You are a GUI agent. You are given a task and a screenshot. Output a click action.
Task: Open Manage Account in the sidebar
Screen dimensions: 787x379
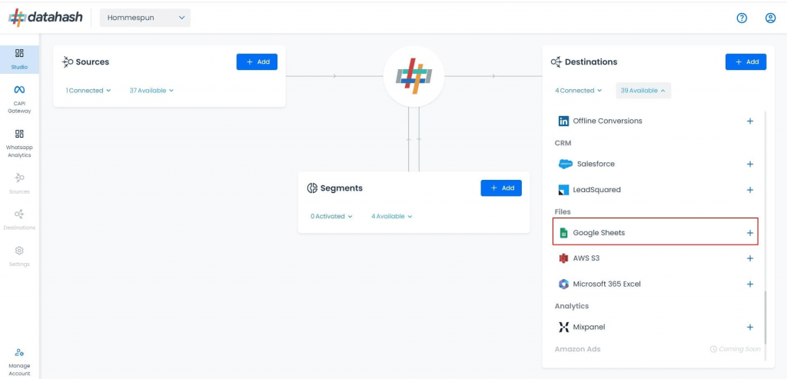pos(19,362)
